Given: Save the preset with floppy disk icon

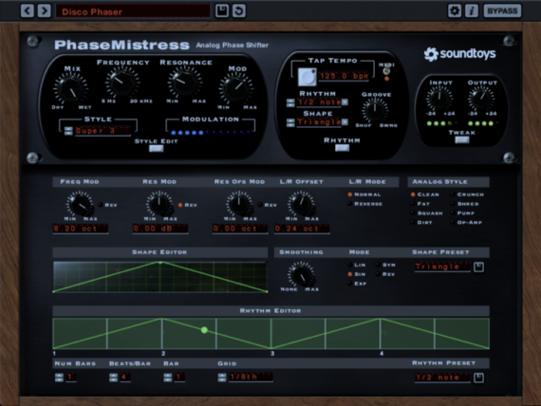Looking at the screenshot, I should pos(222,10).
